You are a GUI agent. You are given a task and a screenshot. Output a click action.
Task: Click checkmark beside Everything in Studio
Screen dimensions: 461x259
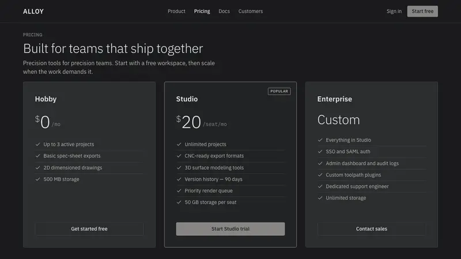(x=320, y=140)
